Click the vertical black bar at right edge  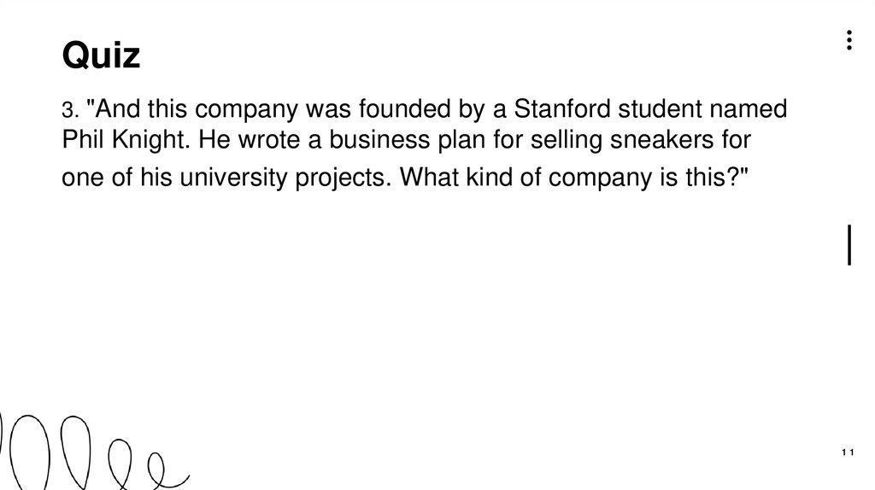pyautogui.click(x=849, y=243)
